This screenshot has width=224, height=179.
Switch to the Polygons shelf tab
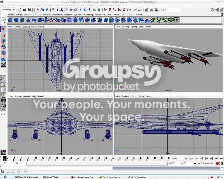[37, 15]
